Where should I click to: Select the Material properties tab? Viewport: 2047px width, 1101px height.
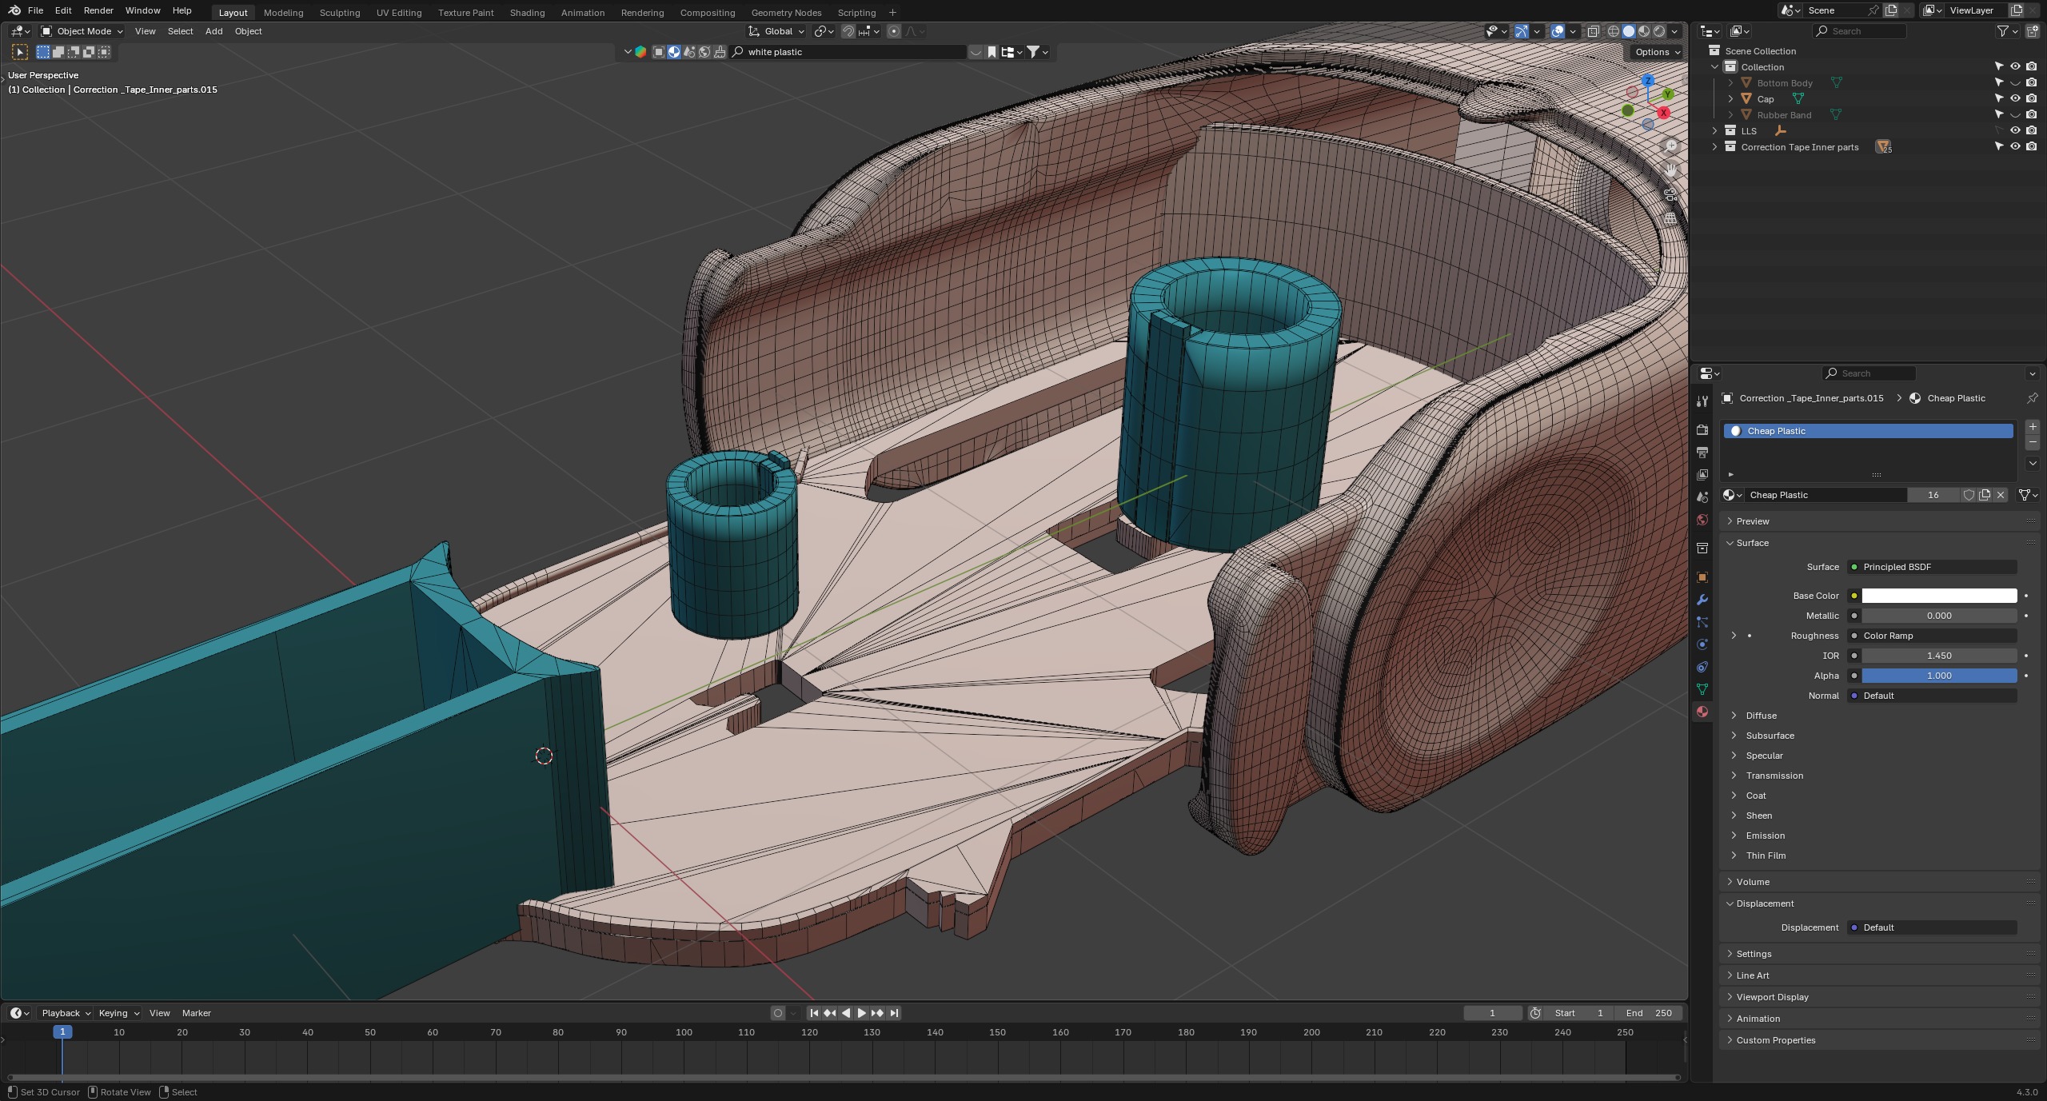(1702, 712)
